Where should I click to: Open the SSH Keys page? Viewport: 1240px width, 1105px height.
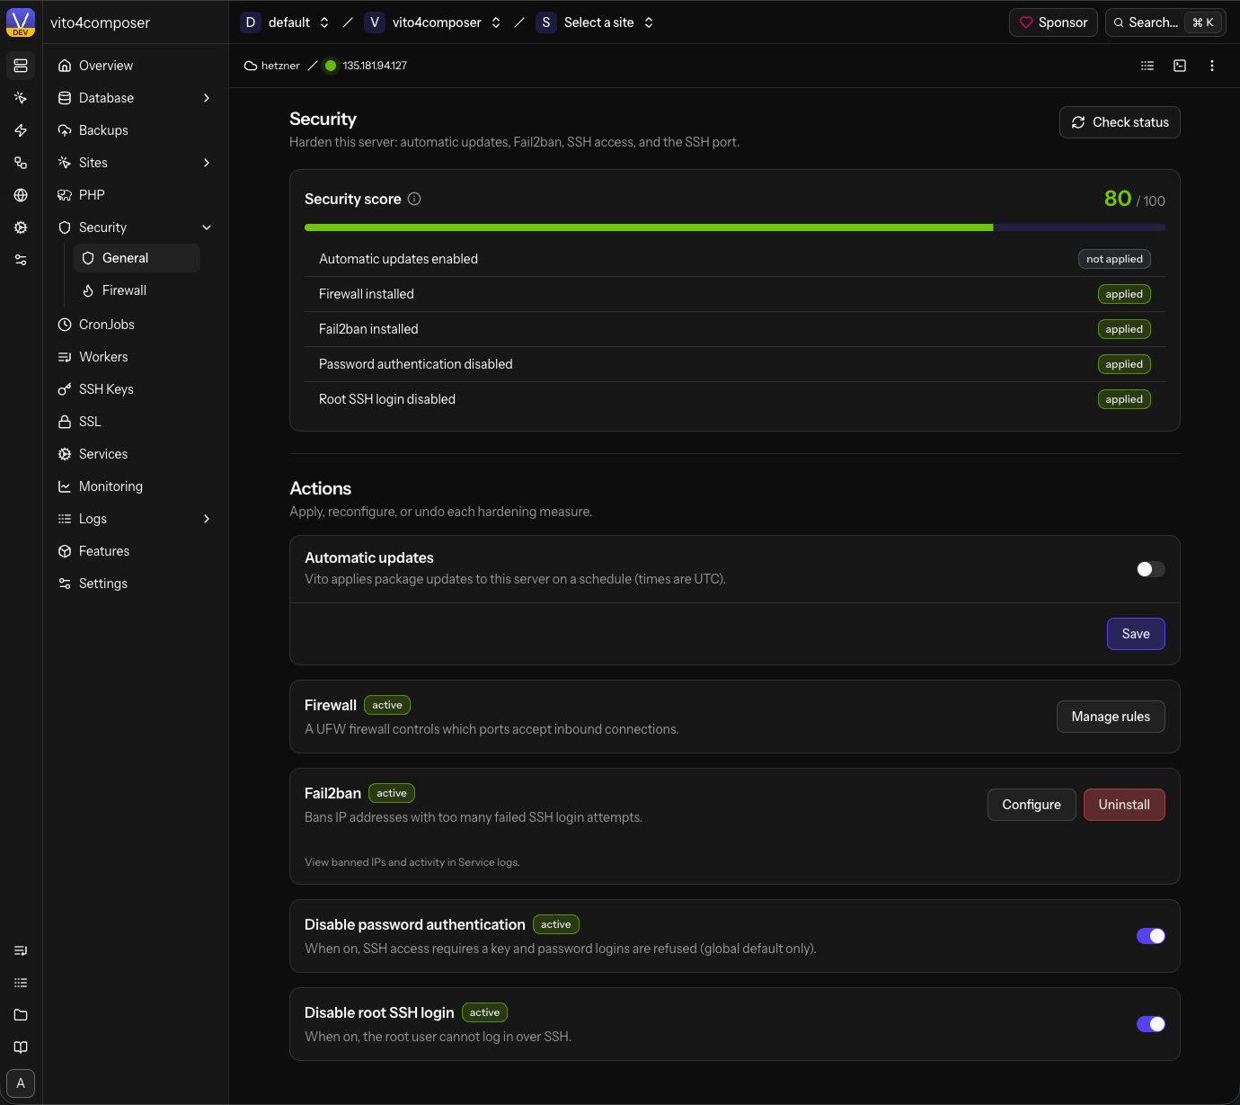136,389
